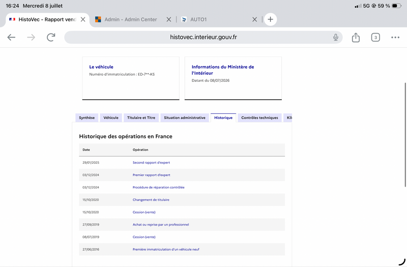
Task: Click the page vertical scrollbar
Action: click(x=405, y=134)
